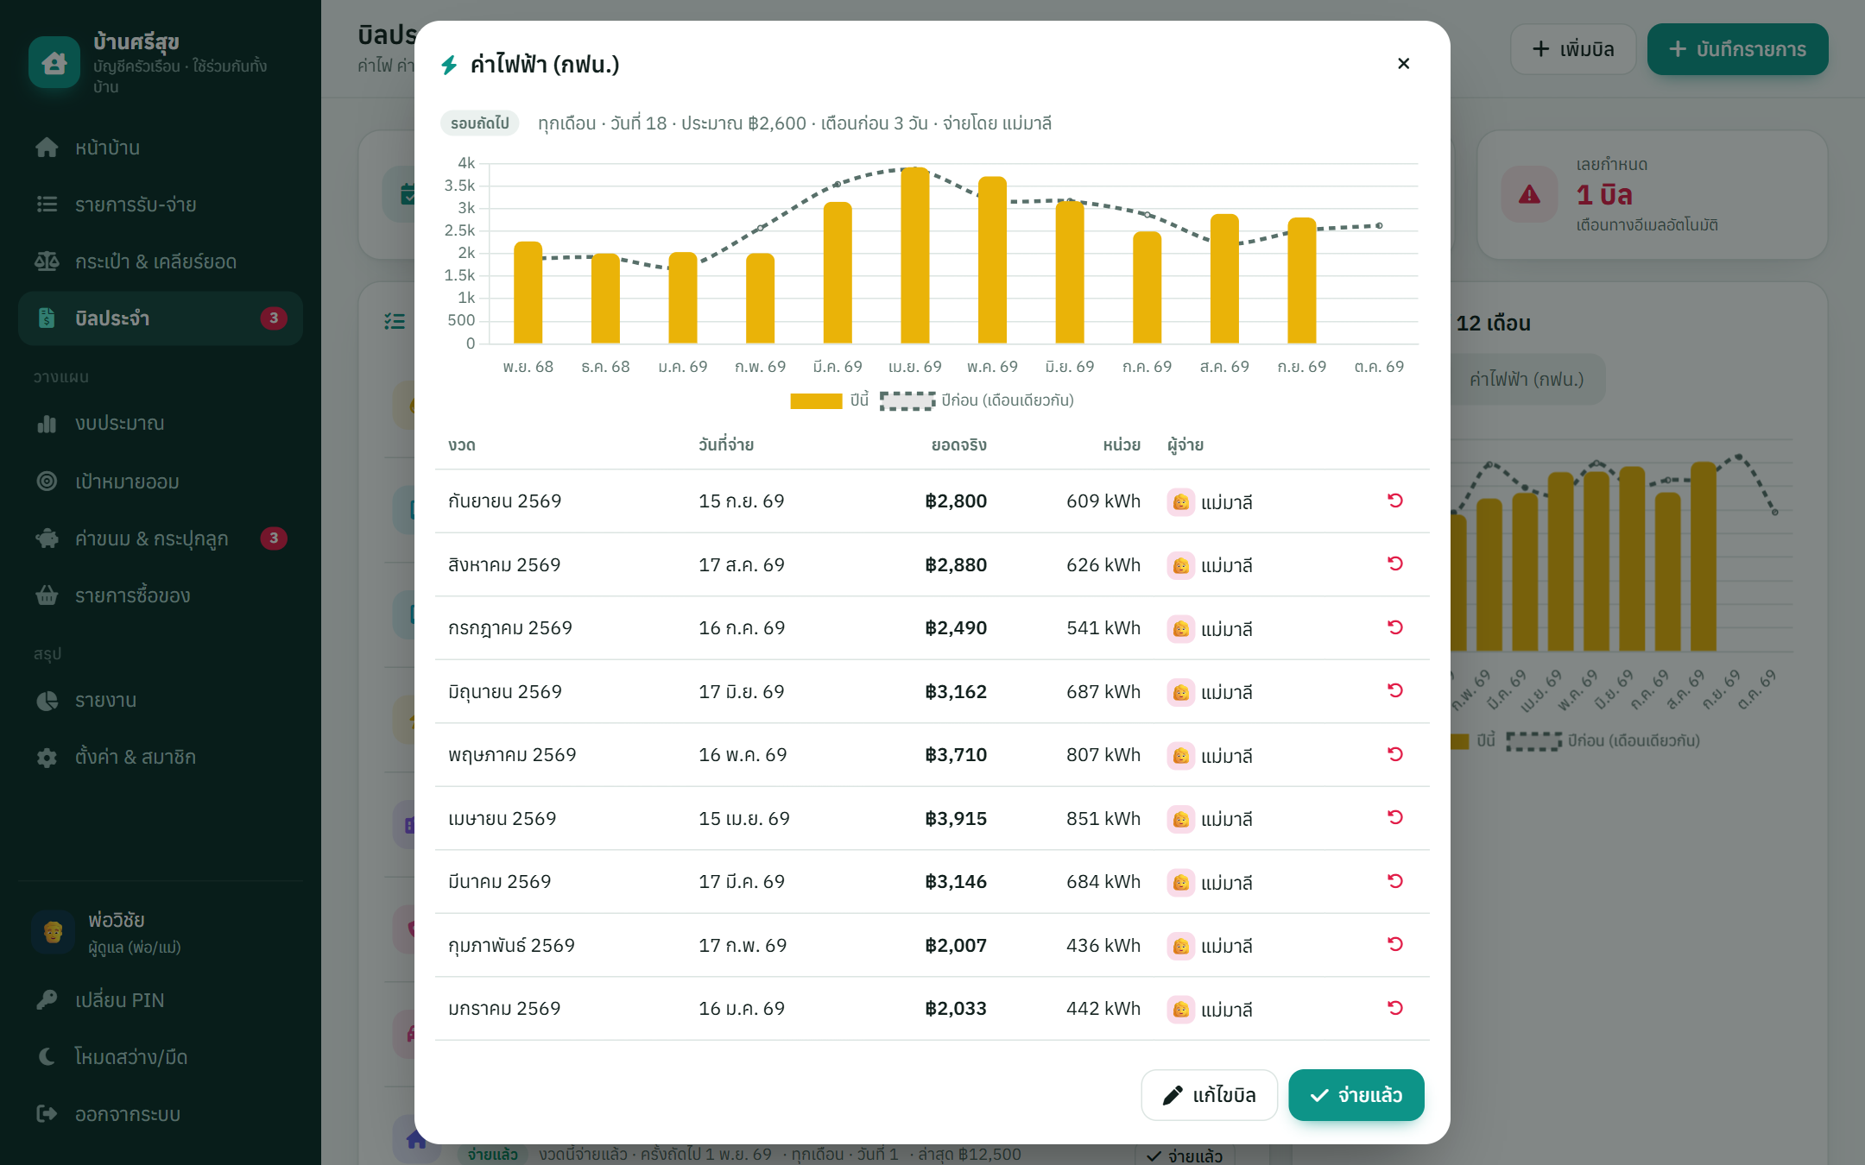
Task: Open เป้าหมายออม in sidebar
Action: pyautogui.click(x=161, y=482)
